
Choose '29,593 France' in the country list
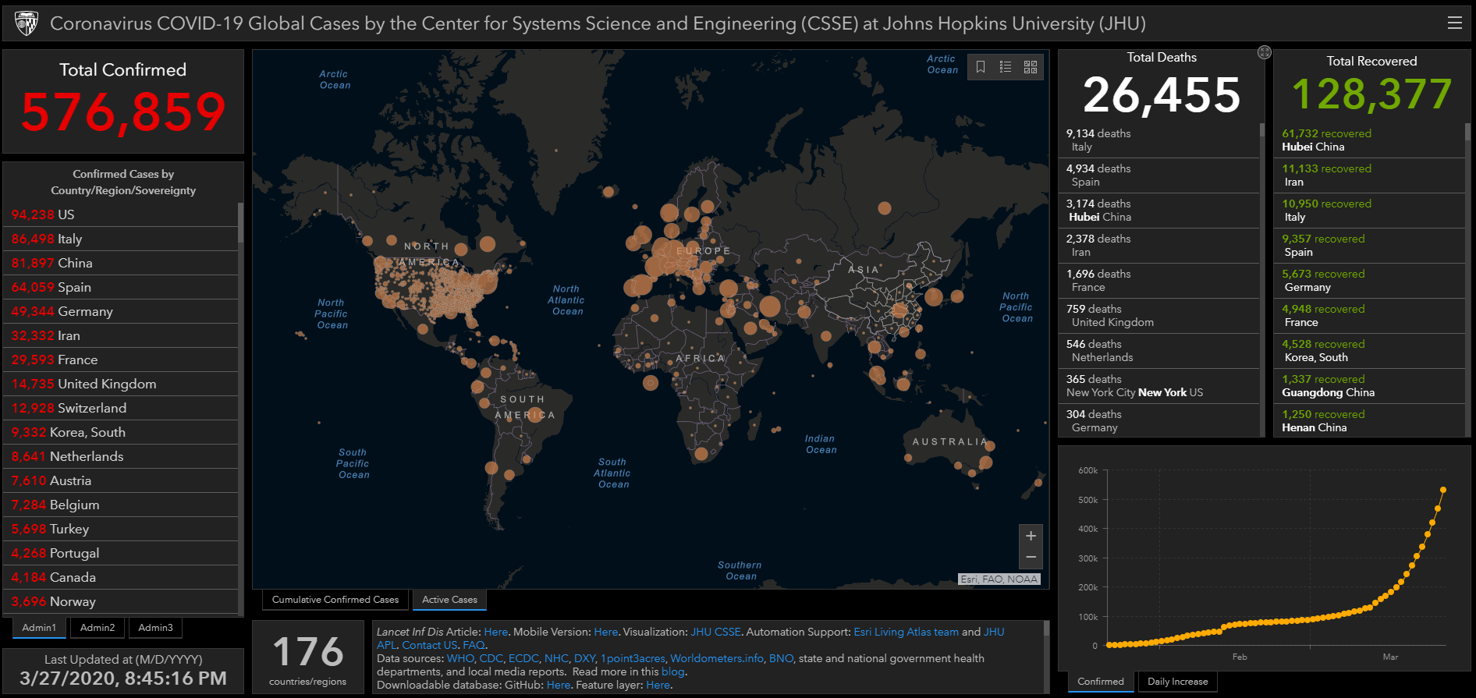[x=121, y=360]
